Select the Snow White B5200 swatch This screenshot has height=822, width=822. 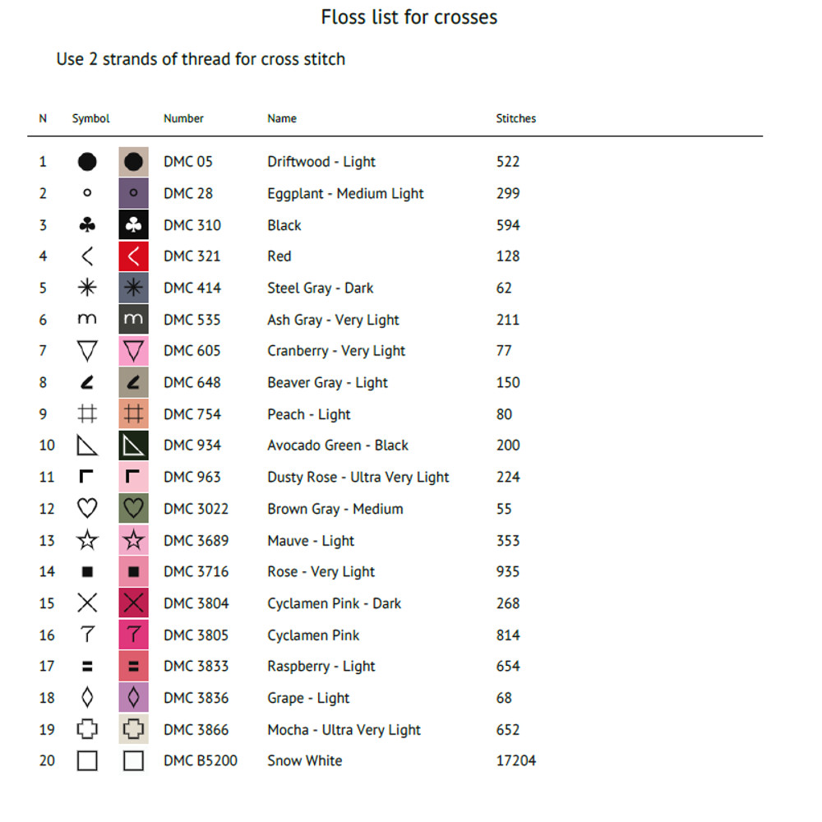click(133, 760)
